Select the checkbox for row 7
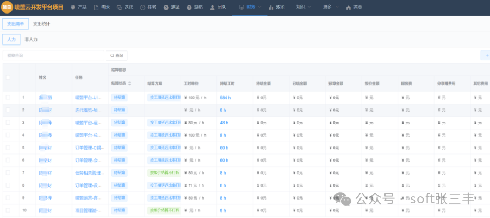 point(8,172)
